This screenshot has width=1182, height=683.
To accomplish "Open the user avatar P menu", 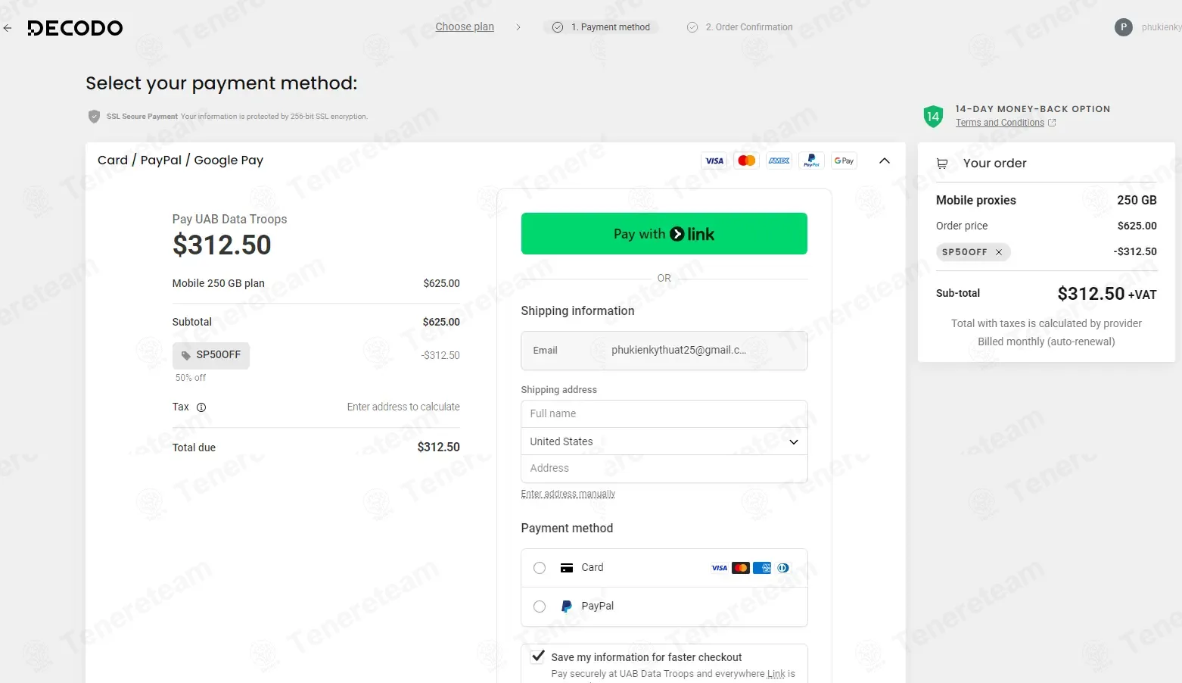I will pyautogui.click(x=1123, y=27).
